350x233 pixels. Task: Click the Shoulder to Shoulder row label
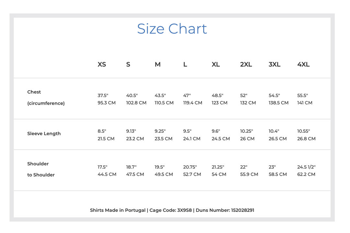41,169
